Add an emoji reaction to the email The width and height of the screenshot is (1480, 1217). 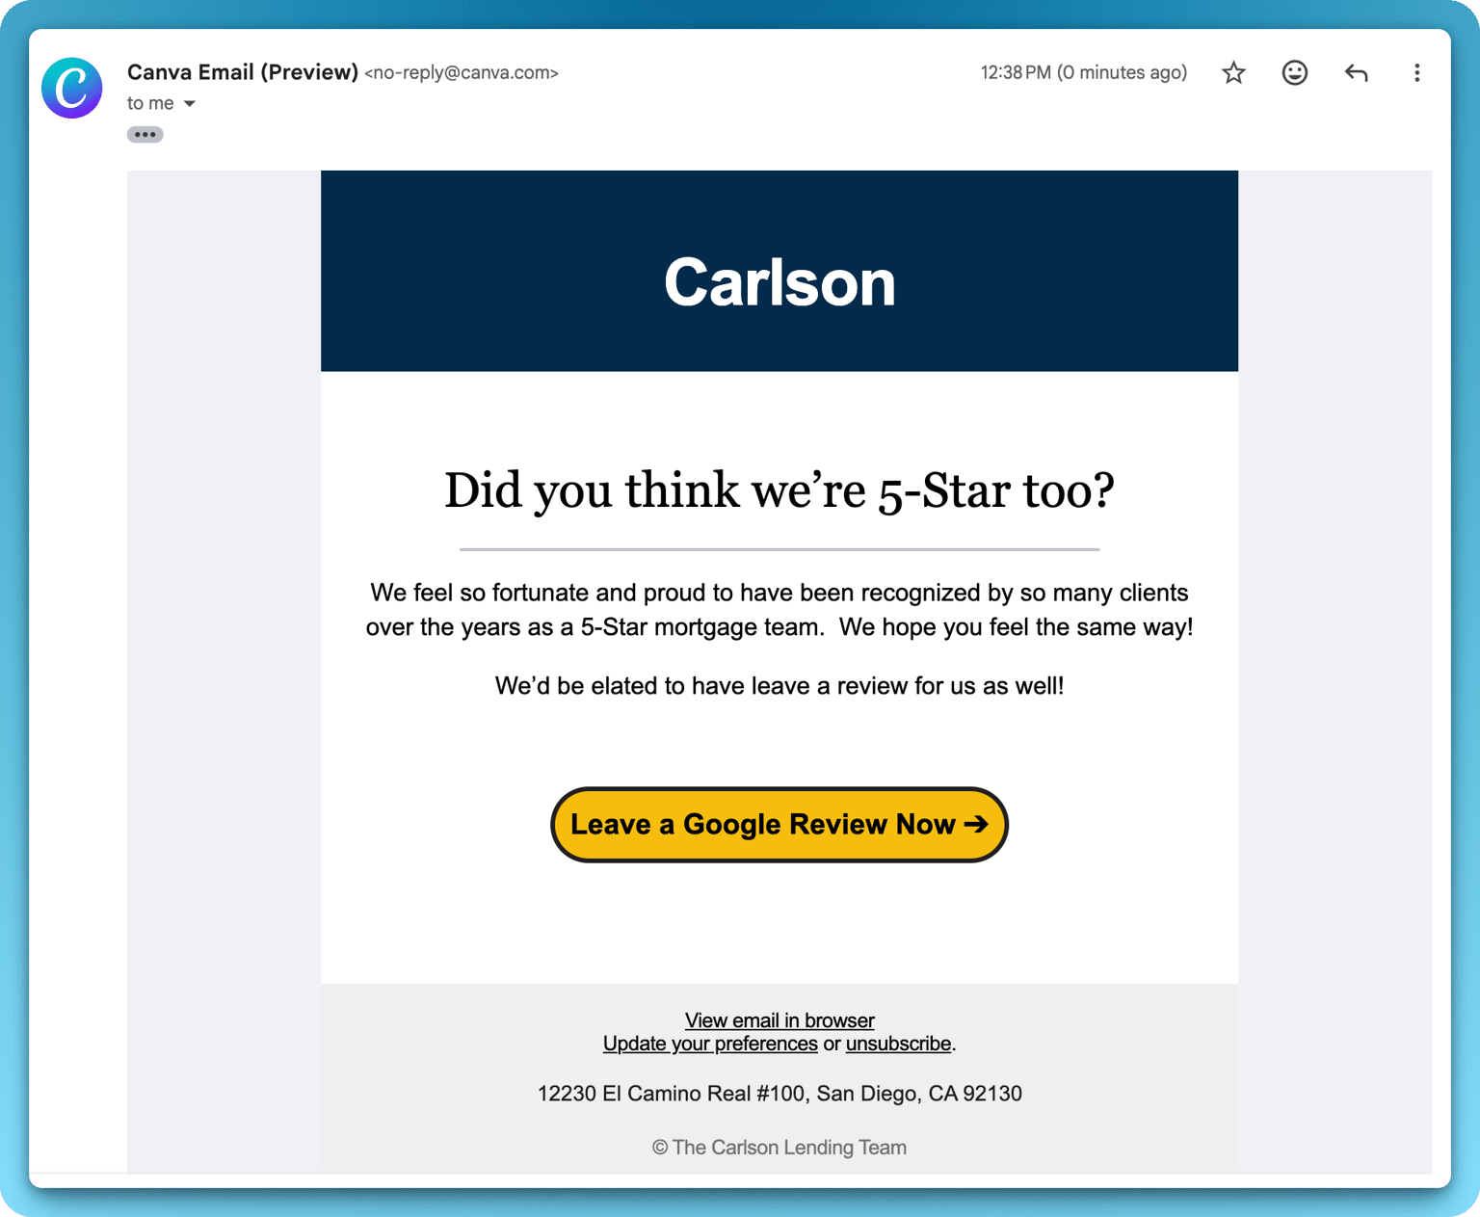point(1295,73)
